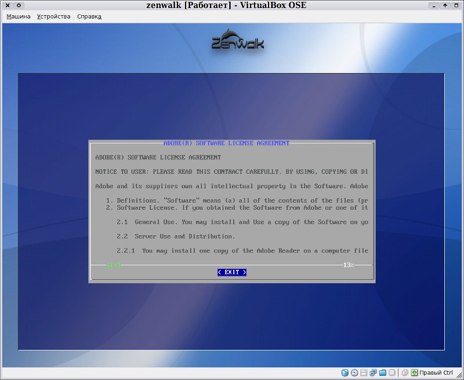This screenshot has width=464, height=380.
Task: Click the grayed virtualization status icon
Action: tap(392, 372)
